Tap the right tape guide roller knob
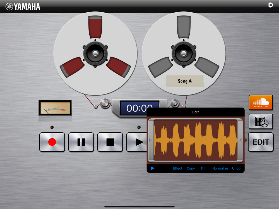279x209 pixels. click(x=175, y=103)
